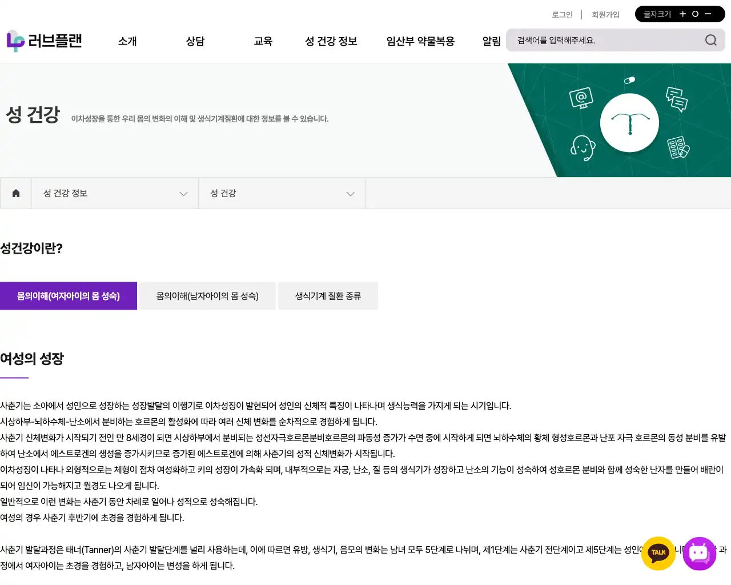Screen dimensions: 731x585
Task: Open the purple chatbot icon
Action: [x=699, y=553]
